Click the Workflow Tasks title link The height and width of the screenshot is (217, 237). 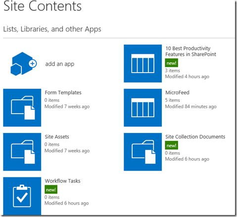[x=62, y=181]
